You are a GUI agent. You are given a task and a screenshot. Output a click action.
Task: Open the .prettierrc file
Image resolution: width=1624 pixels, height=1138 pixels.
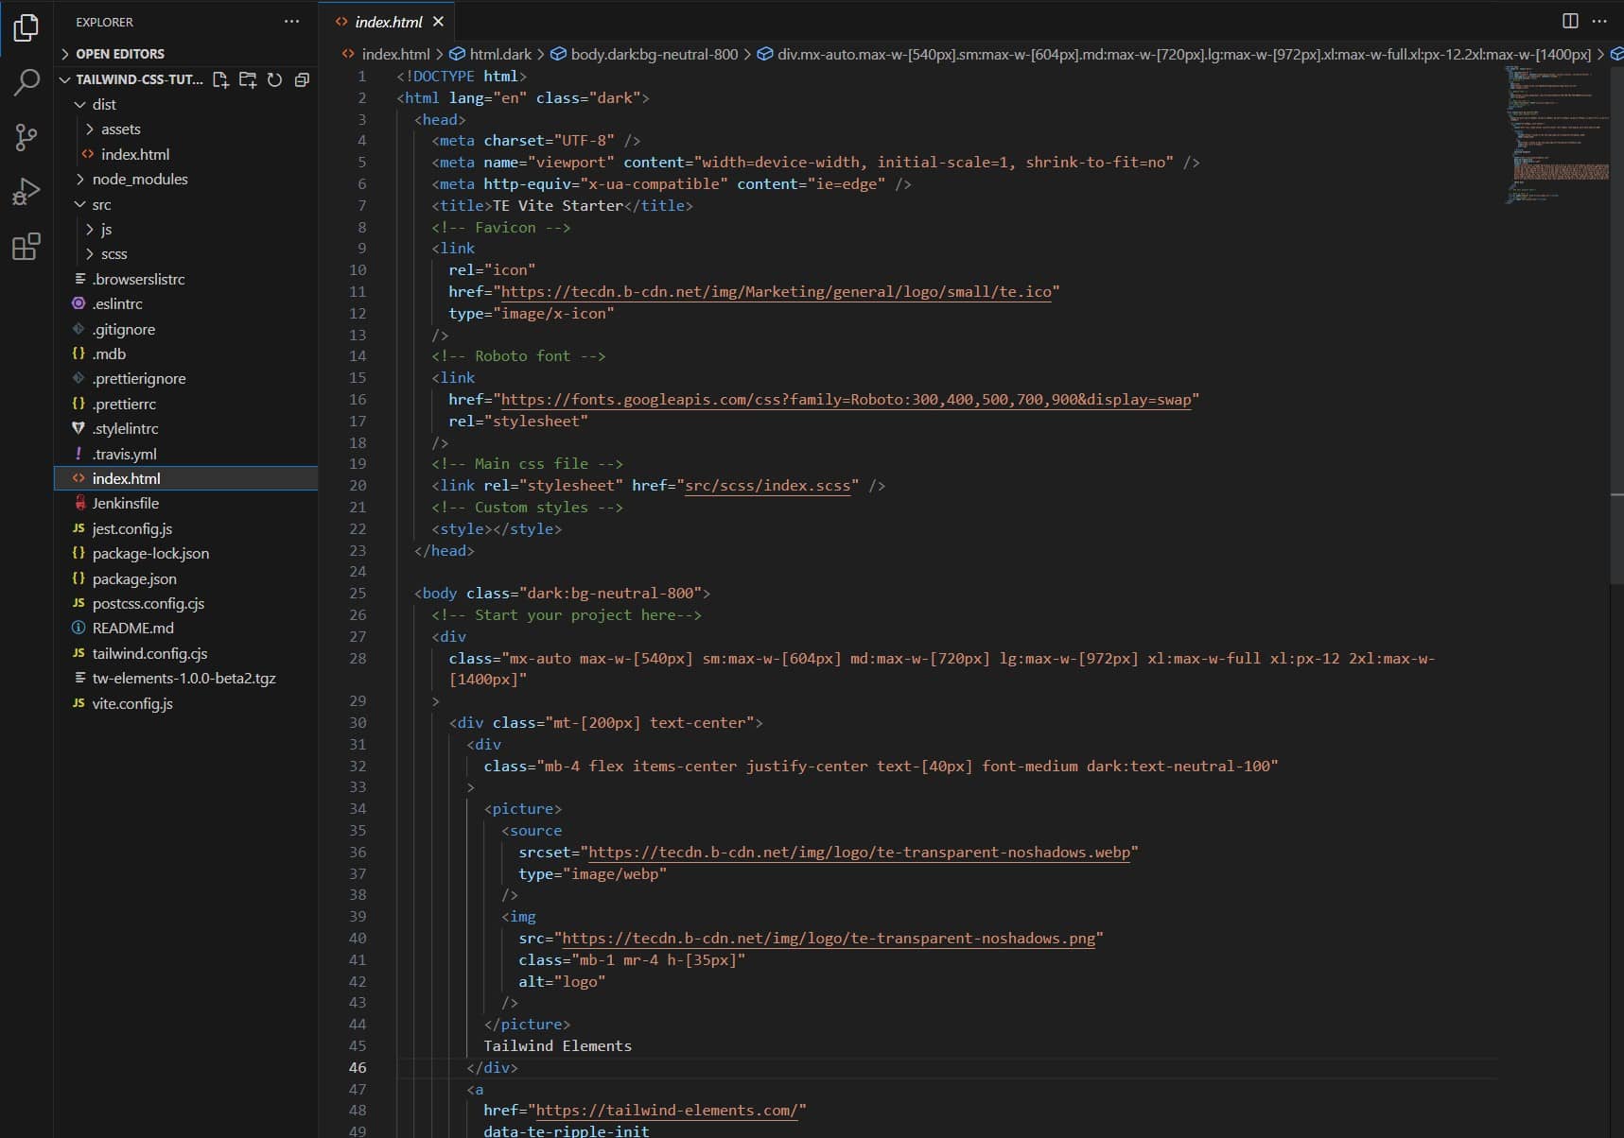click(185, 405)
